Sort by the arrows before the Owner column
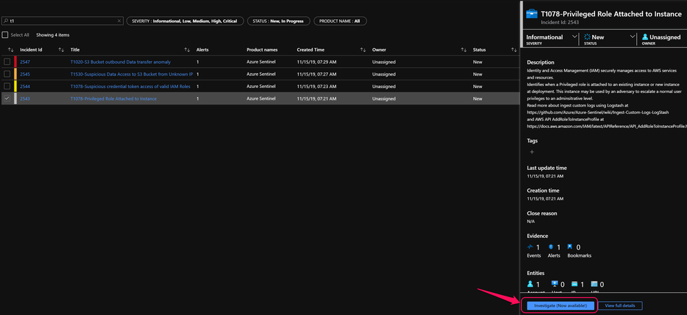Screen dimensions: 687x315 (363, 50)
